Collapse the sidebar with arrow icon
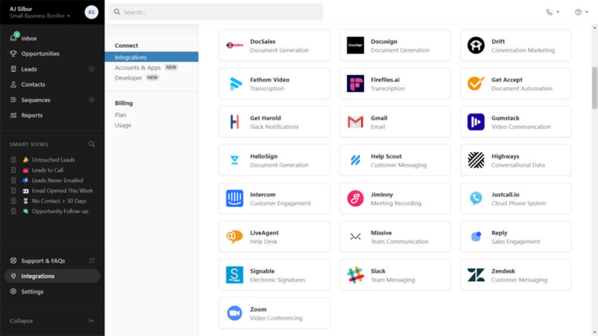Screen dimensions: 598x336 coord(91,321)
